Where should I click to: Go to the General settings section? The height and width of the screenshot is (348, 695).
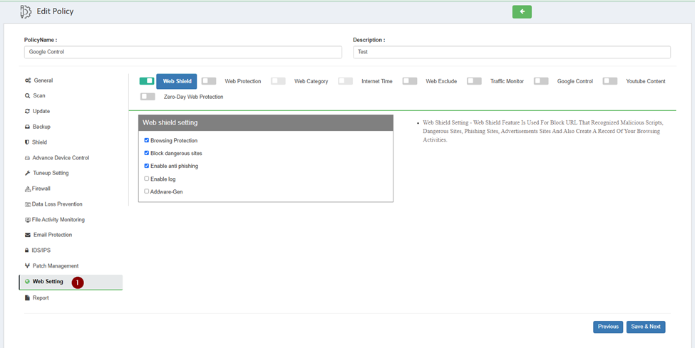[43, 80]
